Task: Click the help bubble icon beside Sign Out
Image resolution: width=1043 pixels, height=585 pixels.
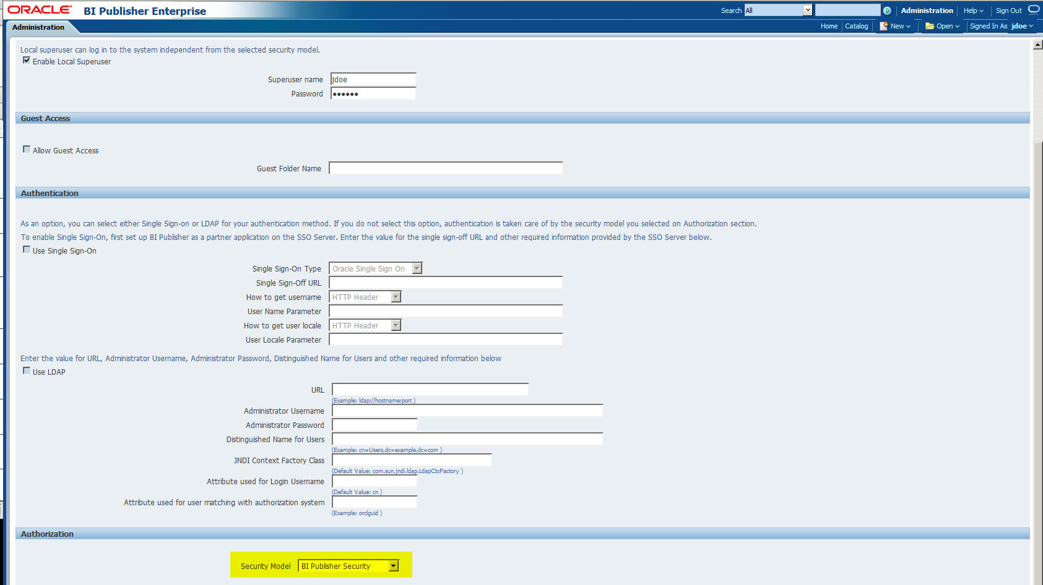Action: point(1034,9)
